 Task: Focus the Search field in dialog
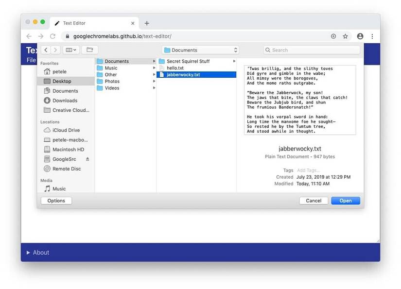[312, 50]
